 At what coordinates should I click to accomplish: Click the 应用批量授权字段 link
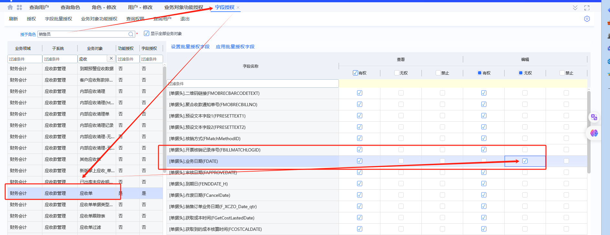pyautogui.click(x=235, y=47)
